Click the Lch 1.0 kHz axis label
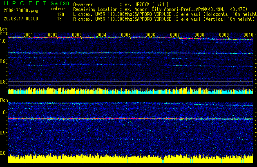The width and height of the screenshot is (257, 167). click(3, 41)
